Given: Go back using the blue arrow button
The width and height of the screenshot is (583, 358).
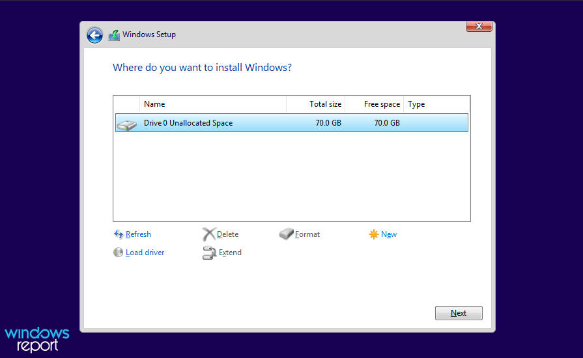Looking at the screenshot, I should (x=95, y=36).
